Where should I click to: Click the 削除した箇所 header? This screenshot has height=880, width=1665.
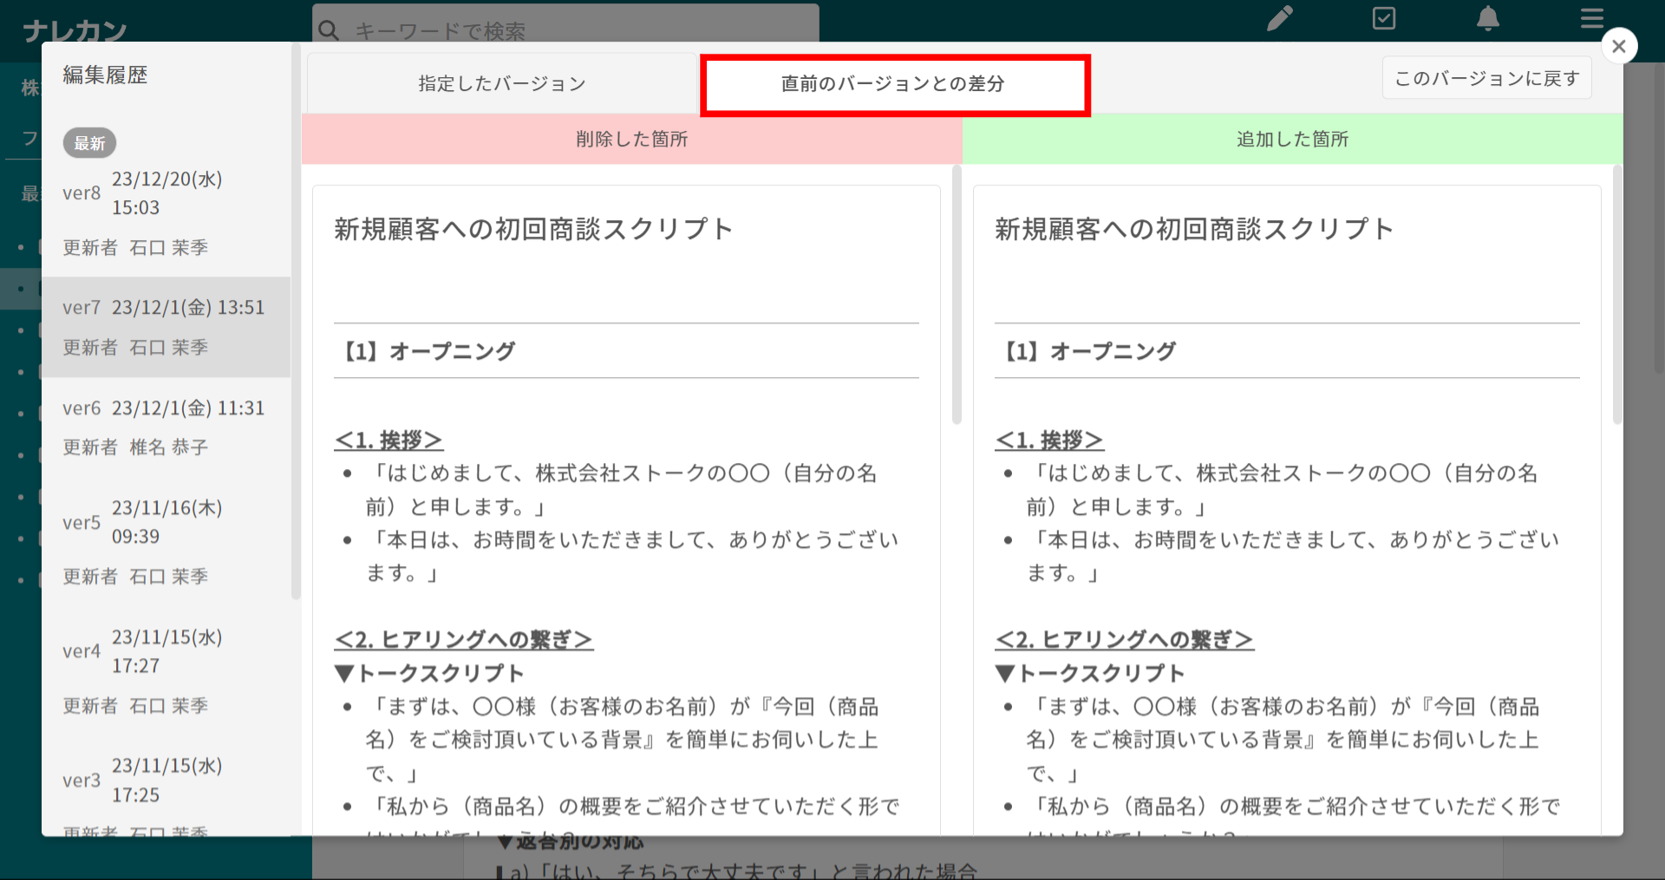[631, 139]
